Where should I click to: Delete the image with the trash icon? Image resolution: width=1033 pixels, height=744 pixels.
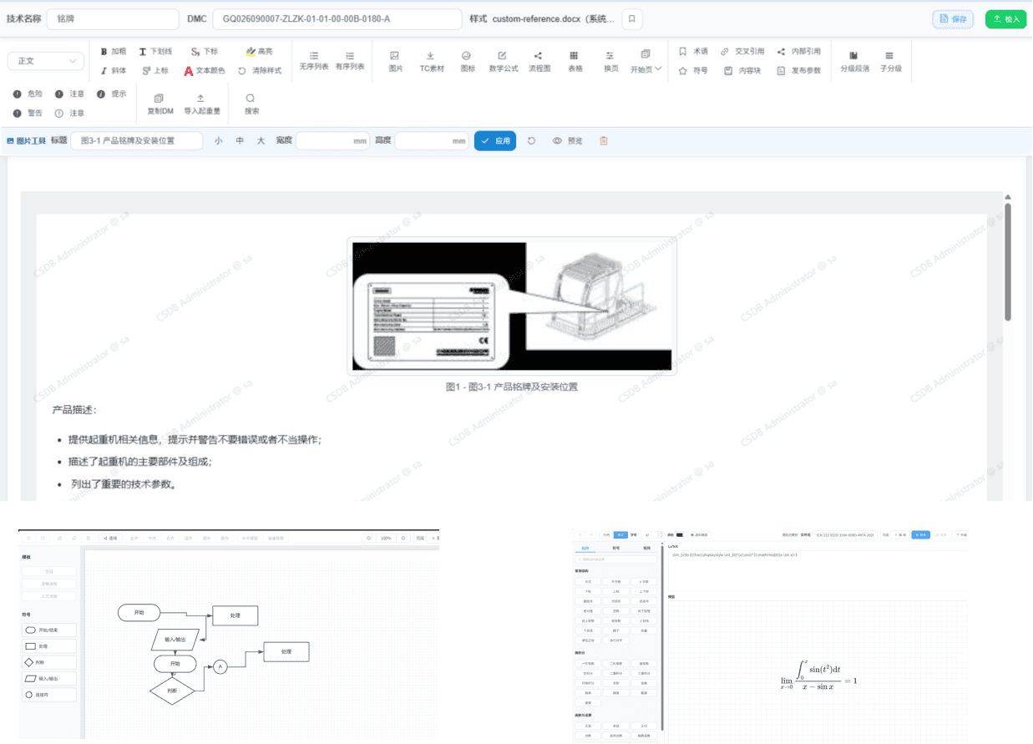pos(604,141)
